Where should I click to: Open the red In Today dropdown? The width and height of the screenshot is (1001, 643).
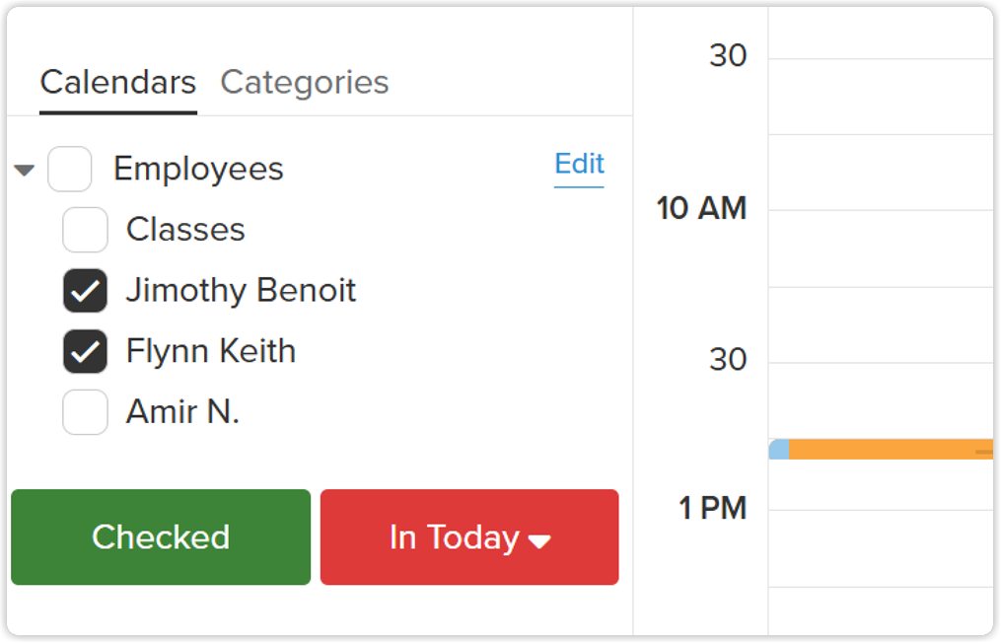[469, 537]
